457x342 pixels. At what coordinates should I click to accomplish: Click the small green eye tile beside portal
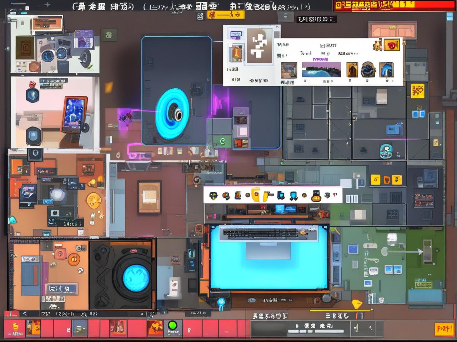tap(222, 141)
